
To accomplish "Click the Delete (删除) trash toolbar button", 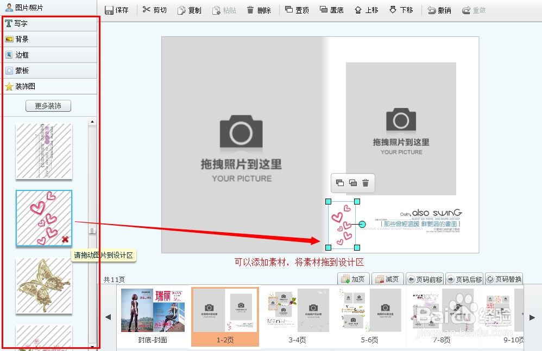I will [x=259, y=10].
